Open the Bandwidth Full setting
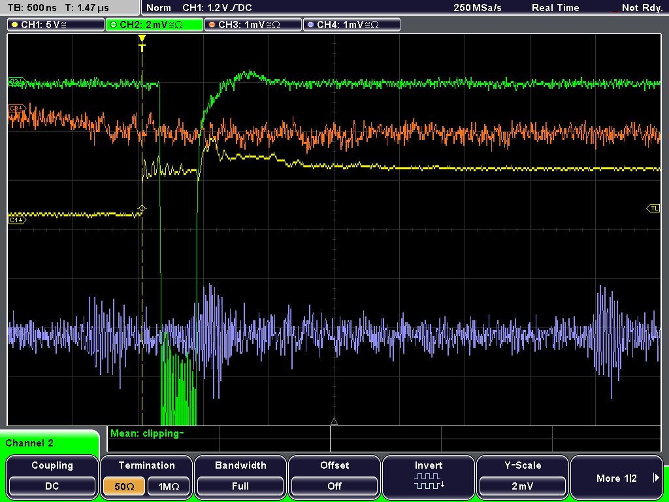 (240, 486)
